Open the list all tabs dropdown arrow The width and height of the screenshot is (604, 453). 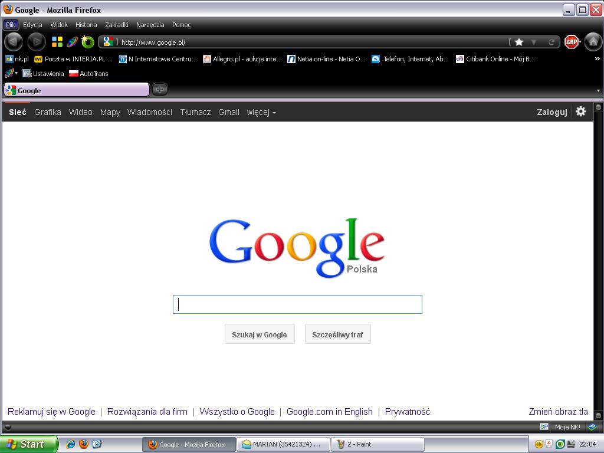(x=598, y=90)
